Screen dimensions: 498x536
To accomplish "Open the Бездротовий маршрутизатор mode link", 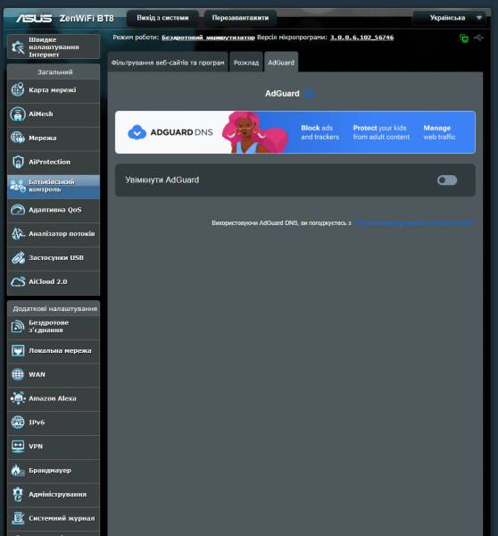I will click(208, 38).
